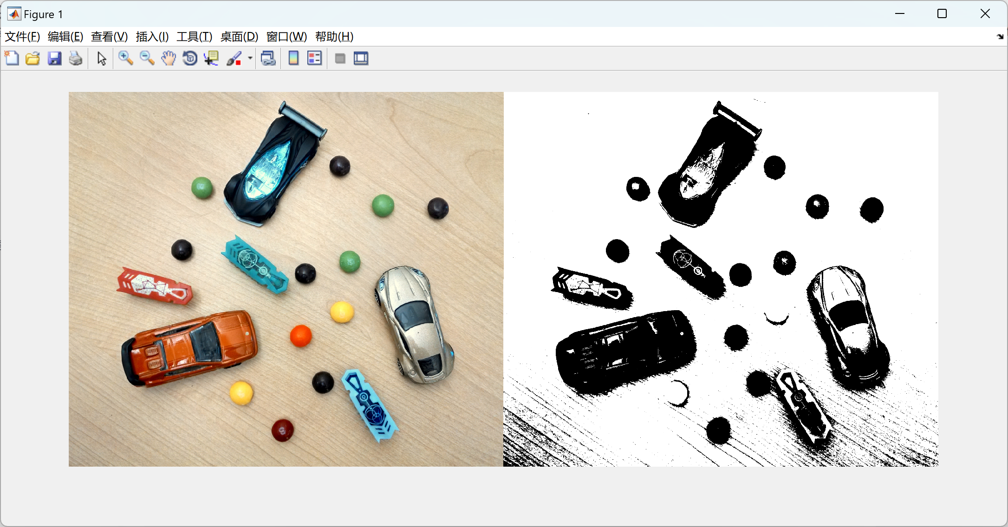Insert Legend from toolbar
Viewport: 1008px width, 527px height.
[x=314, y=59]
